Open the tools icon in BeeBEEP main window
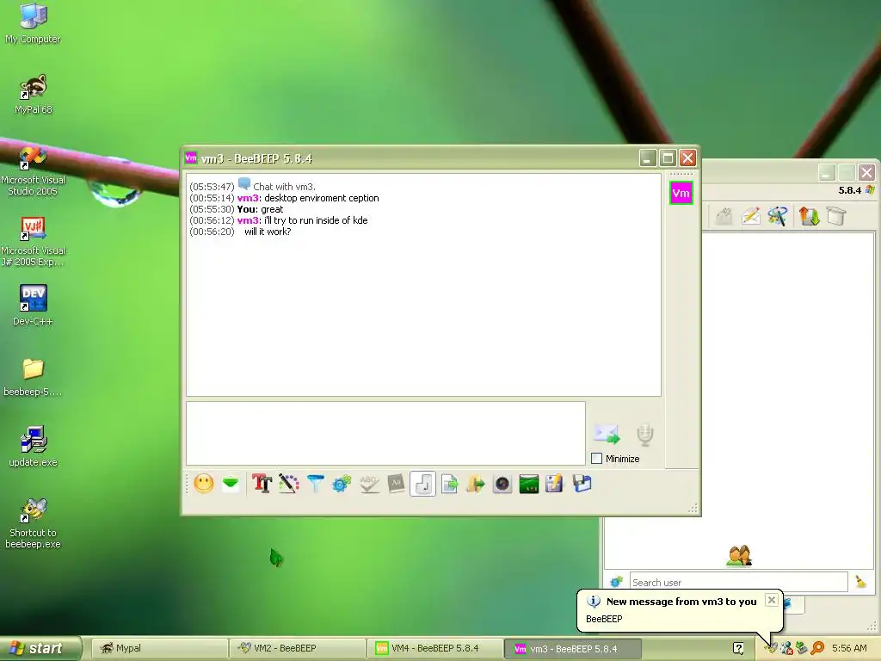The height and width of the screenshot is (661, 881). tap(778, 216)
